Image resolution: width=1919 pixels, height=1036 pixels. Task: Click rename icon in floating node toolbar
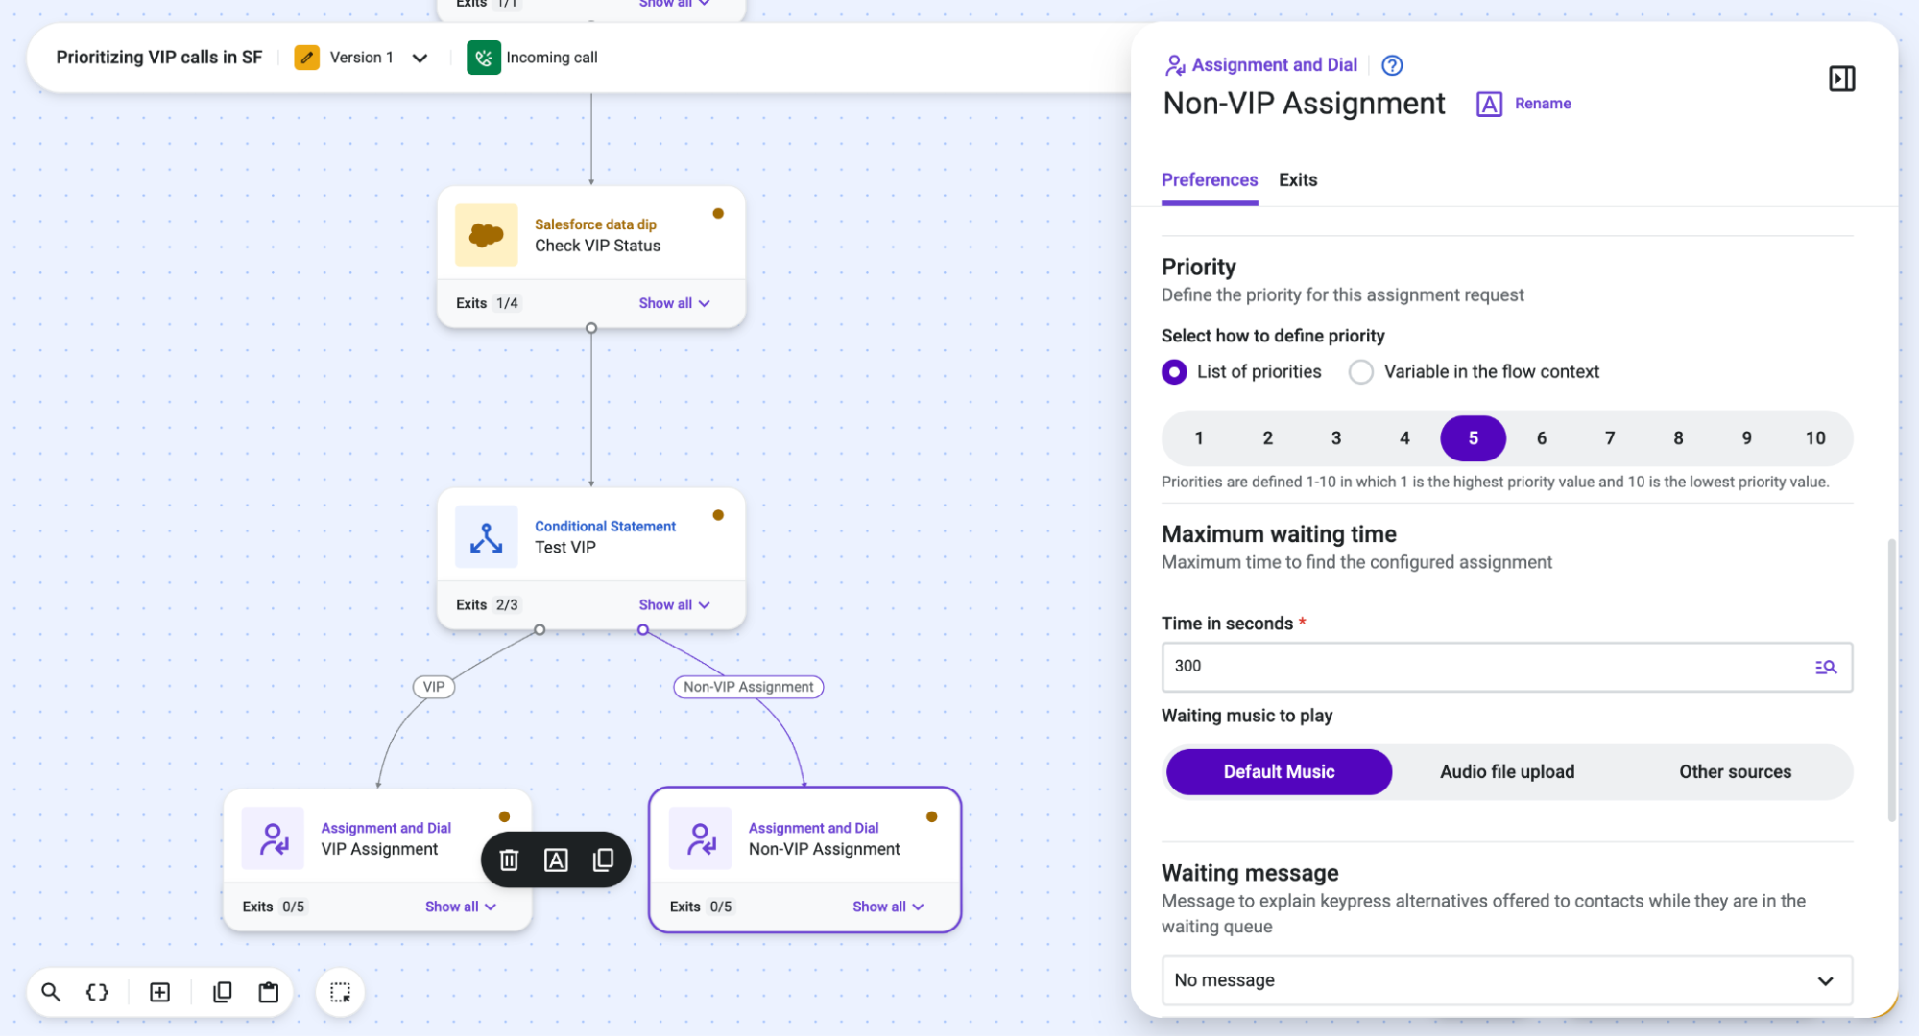(556, 859)
